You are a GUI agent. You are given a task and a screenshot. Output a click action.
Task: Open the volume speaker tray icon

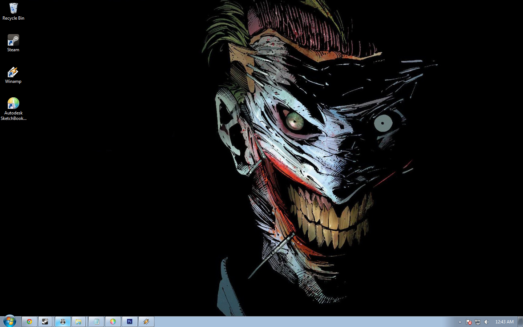pos(487,322)
